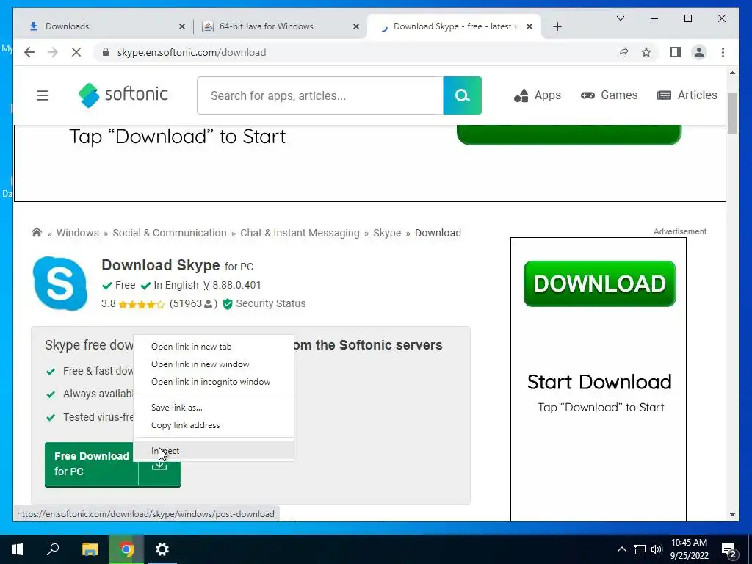Click the review count (51963)
The width and height of the screenshot is (752, 564).
click(x=193, y=303)
